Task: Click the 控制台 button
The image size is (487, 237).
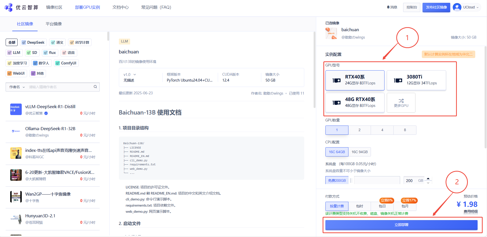Action: (x=412, y=7)
